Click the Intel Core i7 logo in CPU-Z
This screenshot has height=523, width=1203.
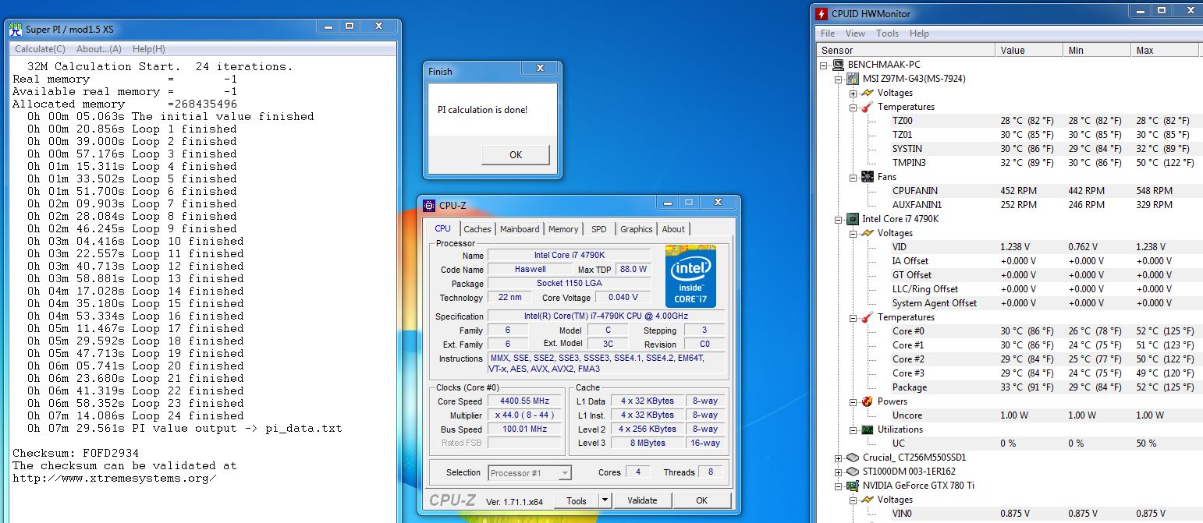(691, 277)
